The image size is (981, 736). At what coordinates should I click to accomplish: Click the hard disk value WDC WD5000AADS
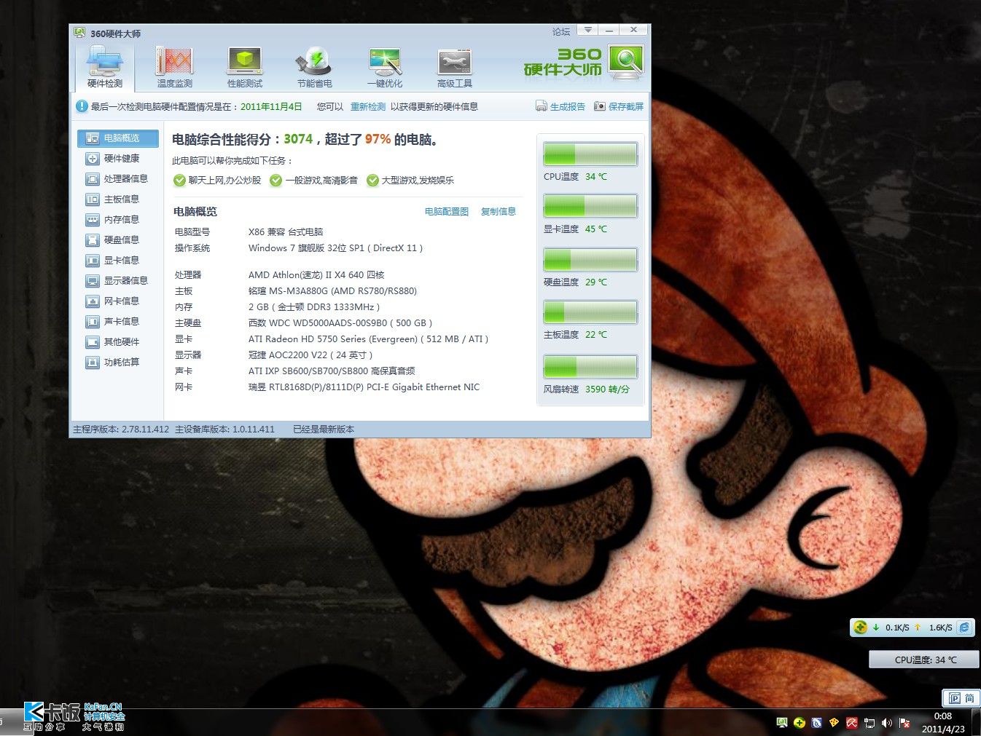point(340,323)
